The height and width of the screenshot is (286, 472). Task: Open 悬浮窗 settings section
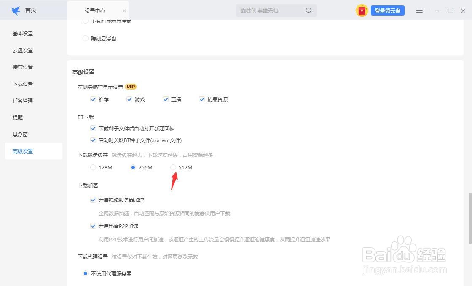20,134
